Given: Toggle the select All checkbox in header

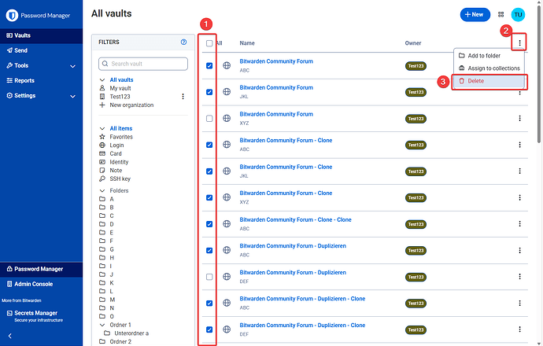Looking at the screenshot, I should (x=209, y=43).
